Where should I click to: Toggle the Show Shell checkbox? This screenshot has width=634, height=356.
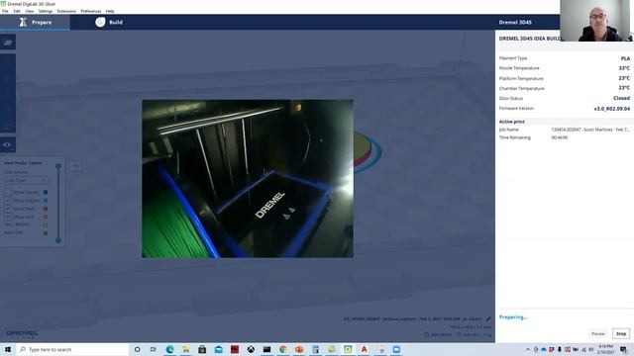8,209
